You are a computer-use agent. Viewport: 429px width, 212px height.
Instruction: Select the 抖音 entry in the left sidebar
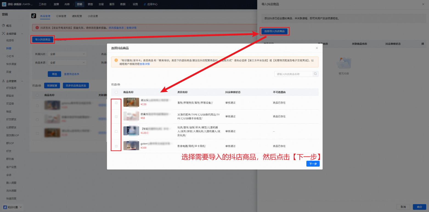tap(9, 48)
